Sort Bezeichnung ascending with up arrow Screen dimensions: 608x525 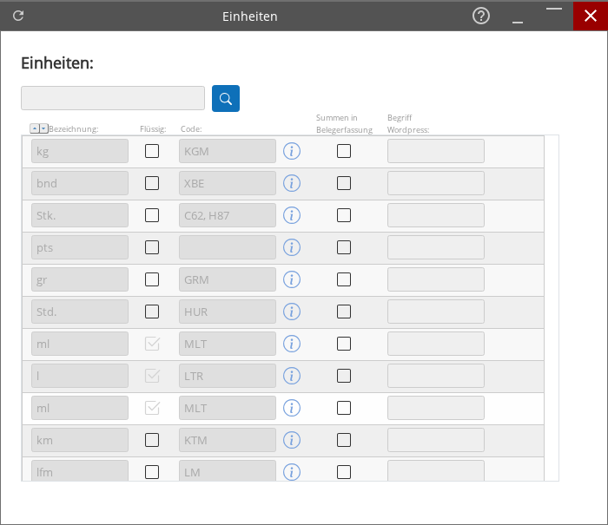(35, 128)
